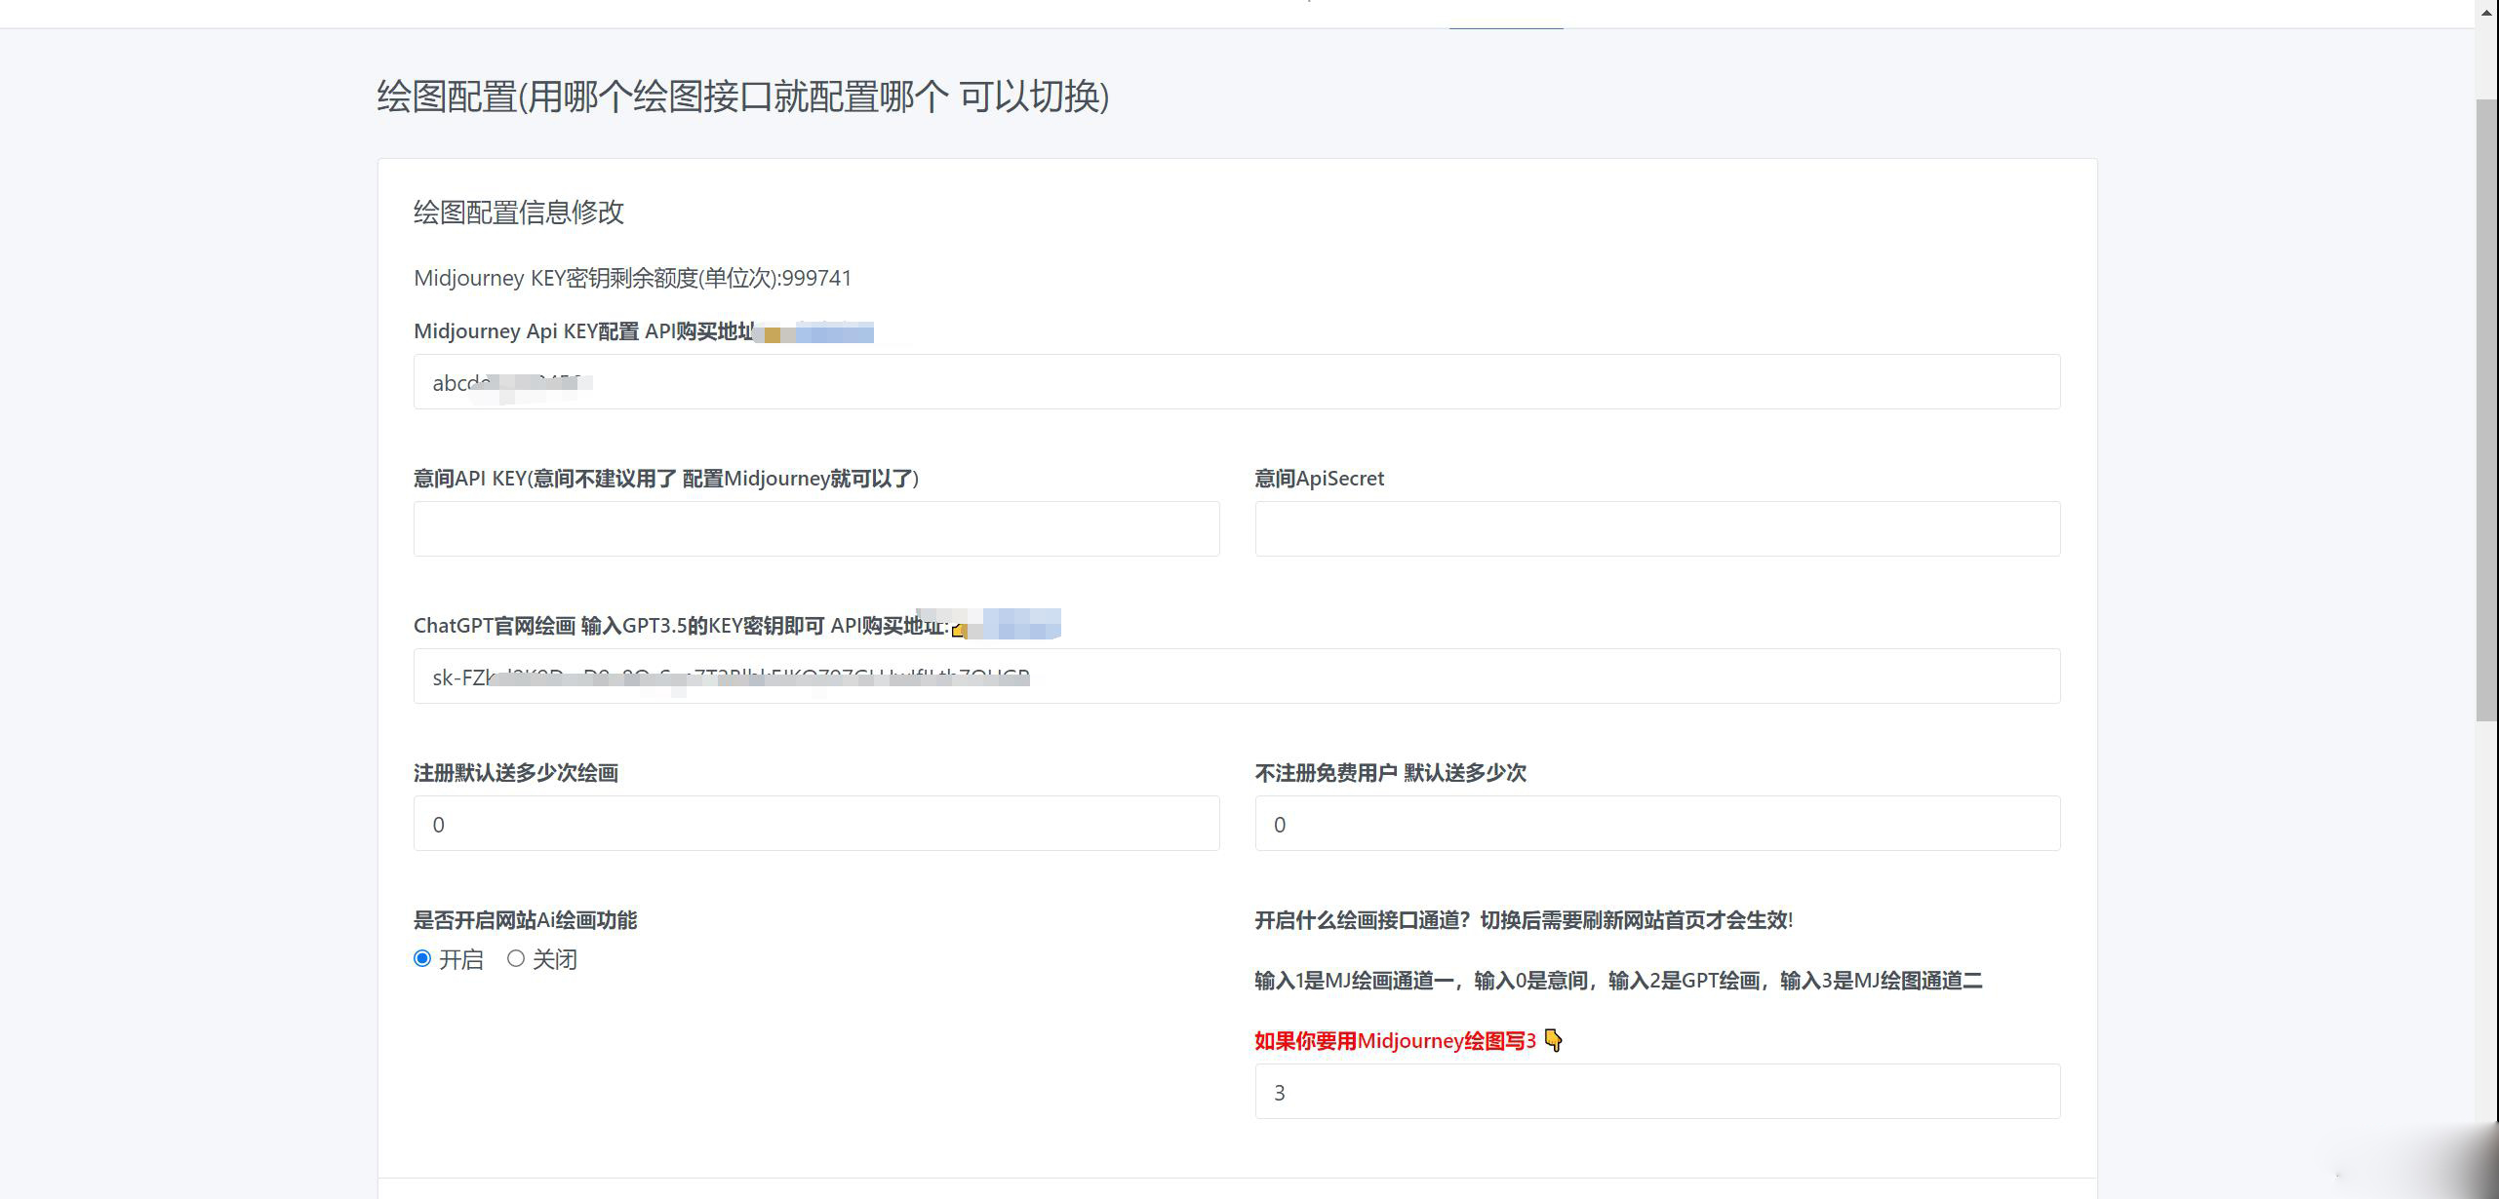Click the 绘图配置信息修改 heading
Screen dimensions: 2499x1199
pyautogui.click(x=519, y=213)
